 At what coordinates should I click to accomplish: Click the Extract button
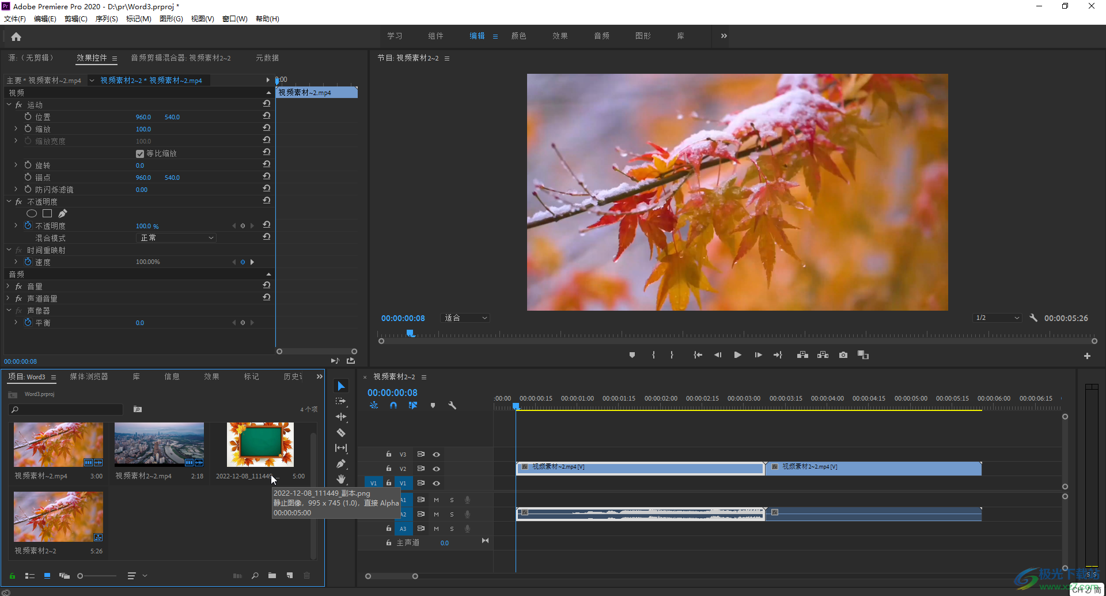click(x=823, y=355)
